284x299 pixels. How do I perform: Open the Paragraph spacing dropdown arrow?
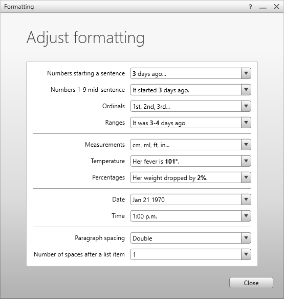pyautogui.click(x=246, y=238)
